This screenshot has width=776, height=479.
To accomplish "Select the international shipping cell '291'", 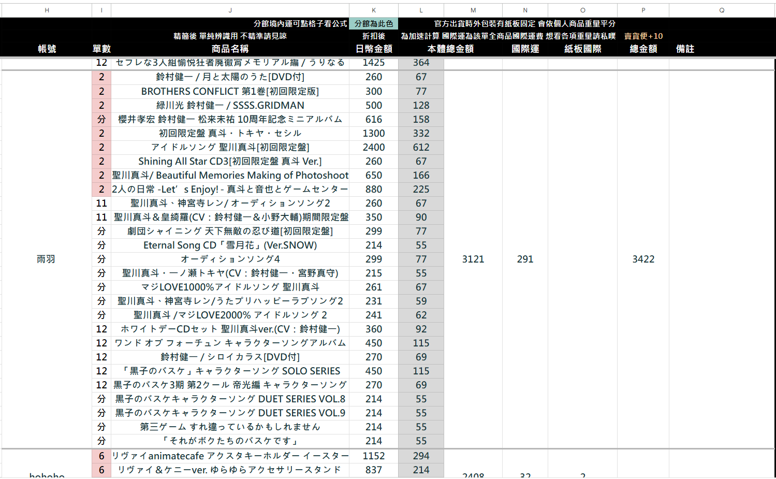I will [x=525, y=259].
